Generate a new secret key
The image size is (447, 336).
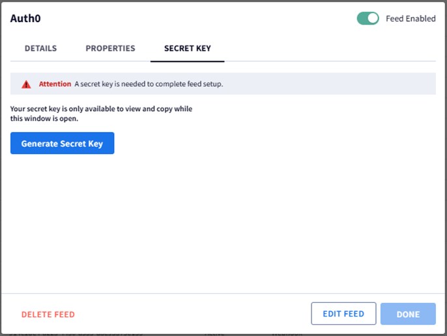63,143
